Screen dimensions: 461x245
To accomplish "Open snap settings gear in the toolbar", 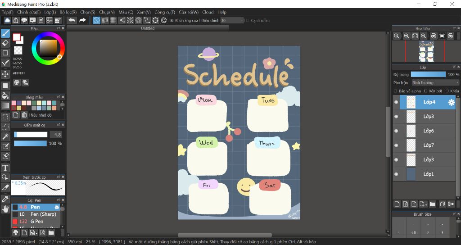I will [164, 20].
